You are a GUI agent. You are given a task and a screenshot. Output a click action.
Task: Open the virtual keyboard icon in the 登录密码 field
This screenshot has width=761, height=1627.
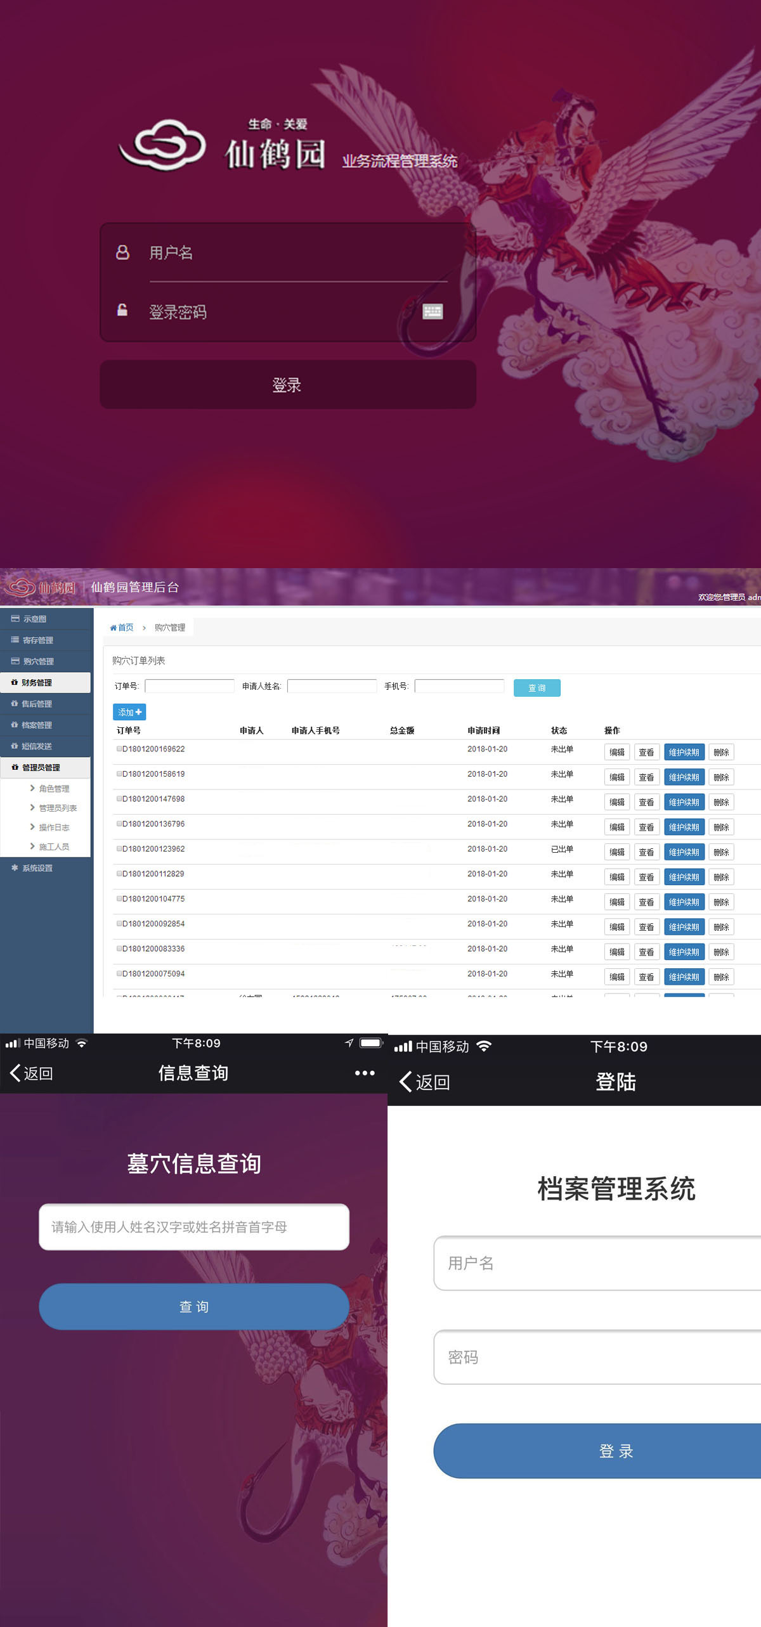(x=433, y=311)
